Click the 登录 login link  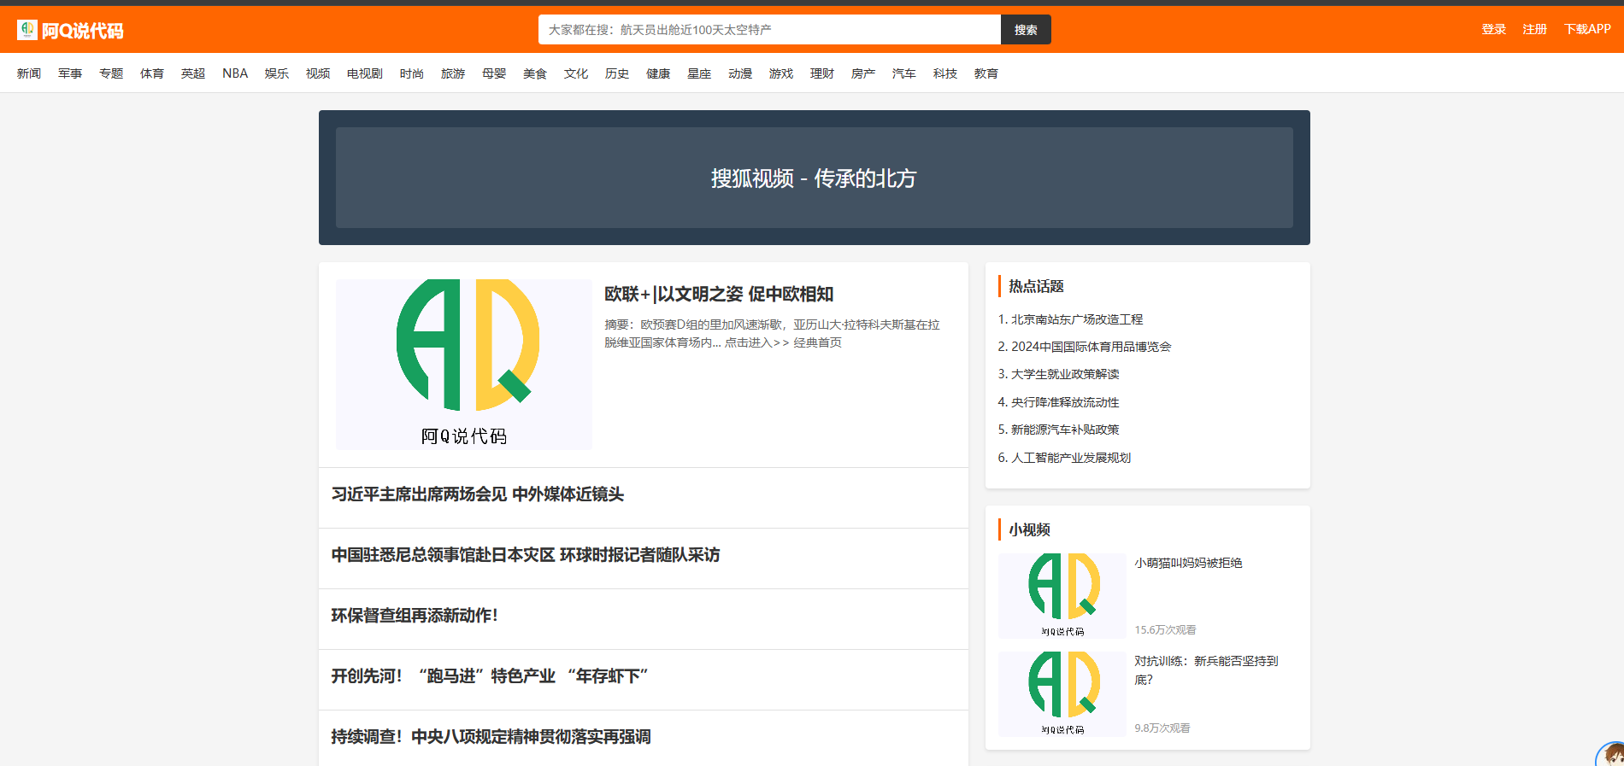pyautogui.click(x=1493, y=29)
